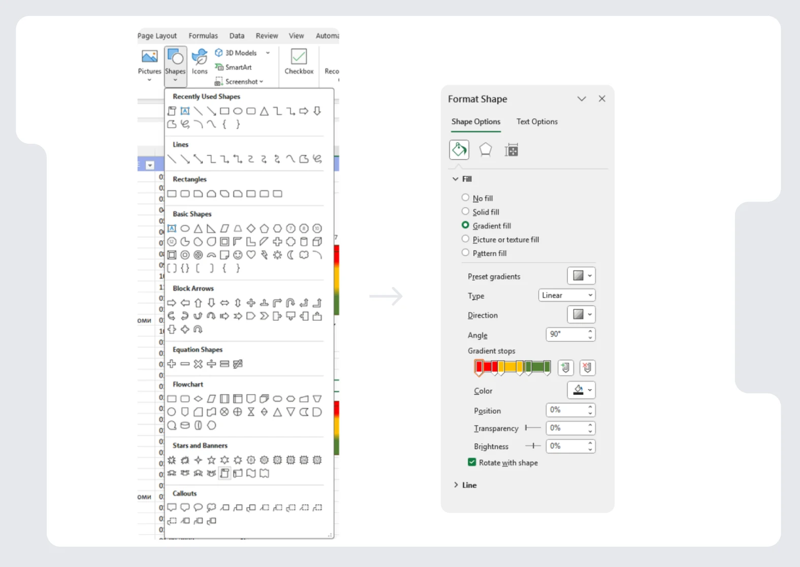
Task: Click the add gradient stop button
Action: click(565, 367)
